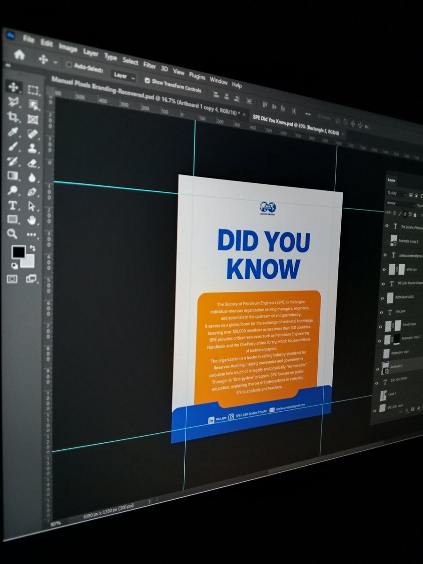Hide the SPE LASU Student Chapter layer
This screenshot has width=423, height=564.
(x=383, y=283)
